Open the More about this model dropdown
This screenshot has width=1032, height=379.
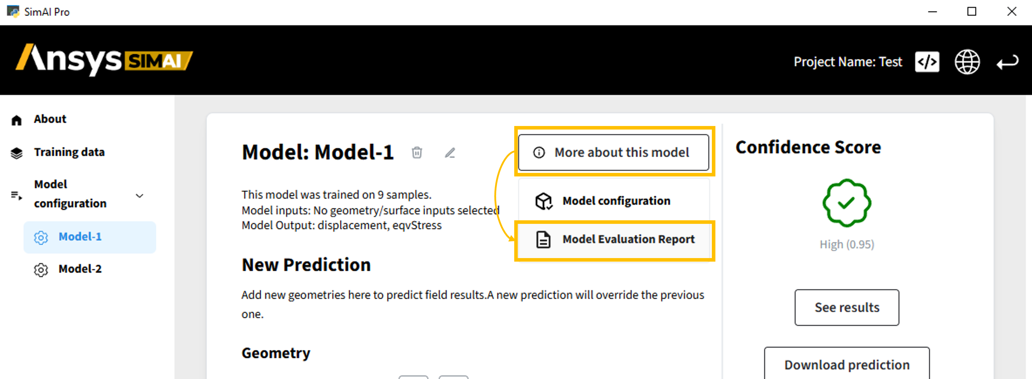(613, 152)
